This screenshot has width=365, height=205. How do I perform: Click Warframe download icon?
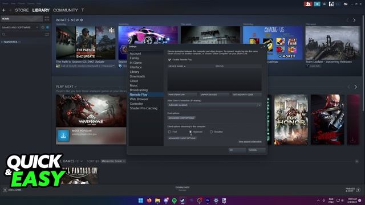[63, 136]
